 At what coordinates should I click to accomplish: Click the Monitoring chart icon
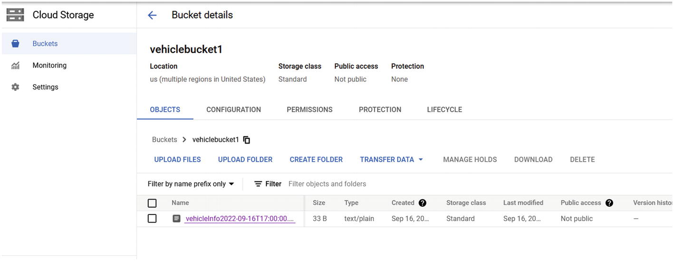point(15,66)
